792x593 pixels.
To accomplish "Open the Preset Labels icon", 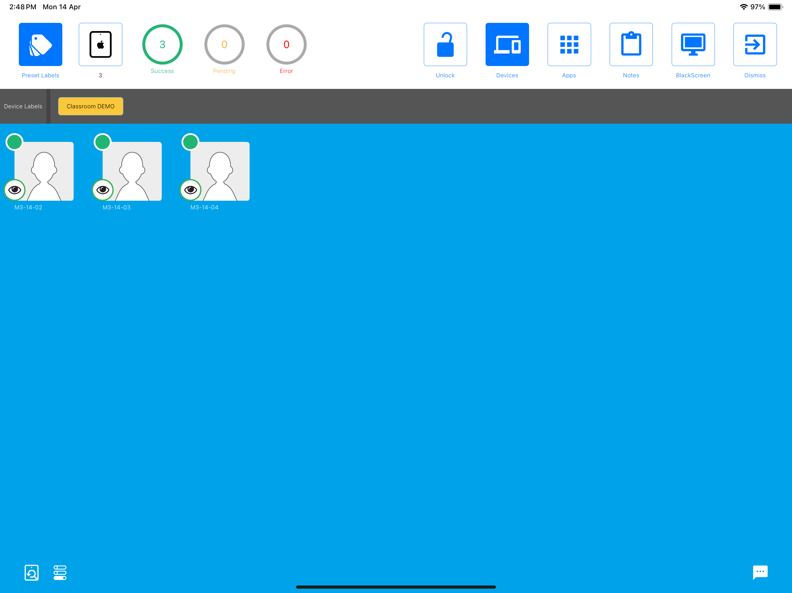I will (41, 44).
